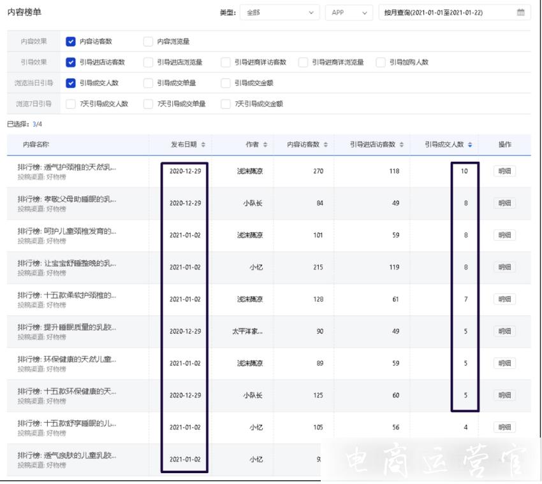
Task: Open the 类型 dropdown showing 全部
Action: [x=279, y=13]
